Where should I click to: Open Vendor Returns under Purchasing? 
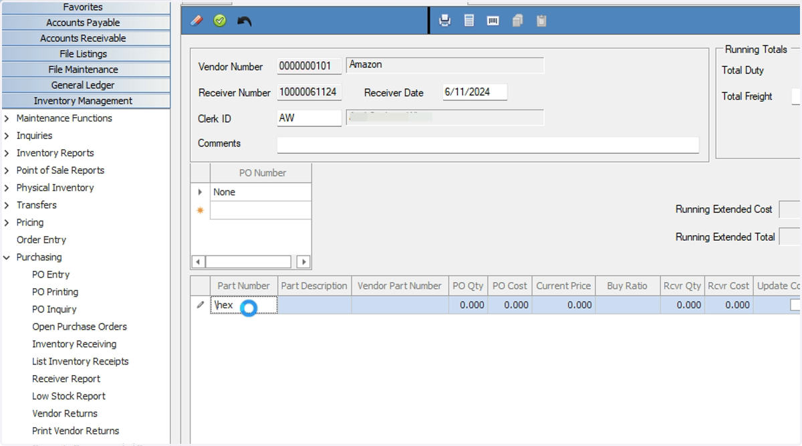(65, 414)
